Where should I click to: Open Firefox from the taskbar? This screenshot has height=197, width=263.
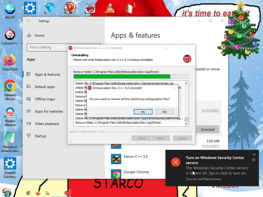(38, 193)
